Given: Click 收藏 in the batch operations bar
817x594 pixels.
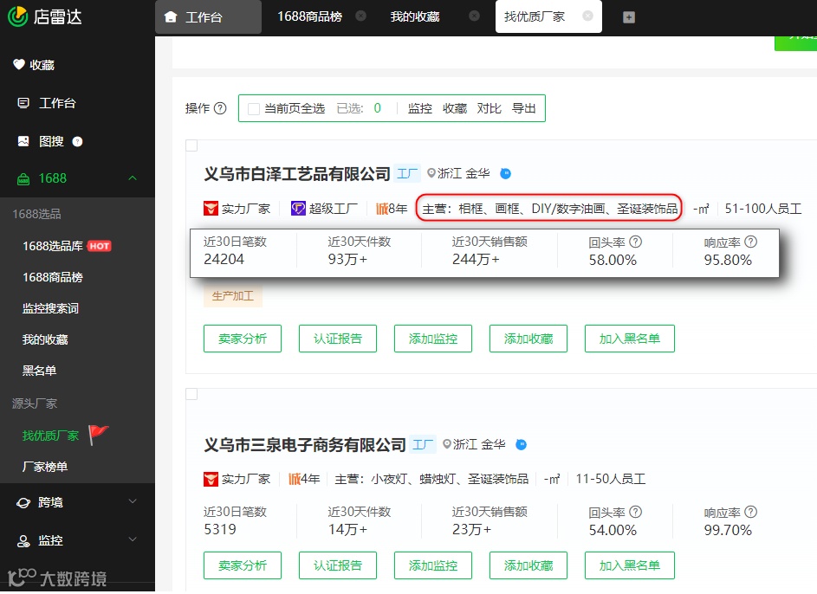Looking at the screenshot, I should pyautogui.click(x=454, y=108).
